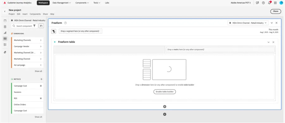Click the component filter funnel icon

coord(34,26)
